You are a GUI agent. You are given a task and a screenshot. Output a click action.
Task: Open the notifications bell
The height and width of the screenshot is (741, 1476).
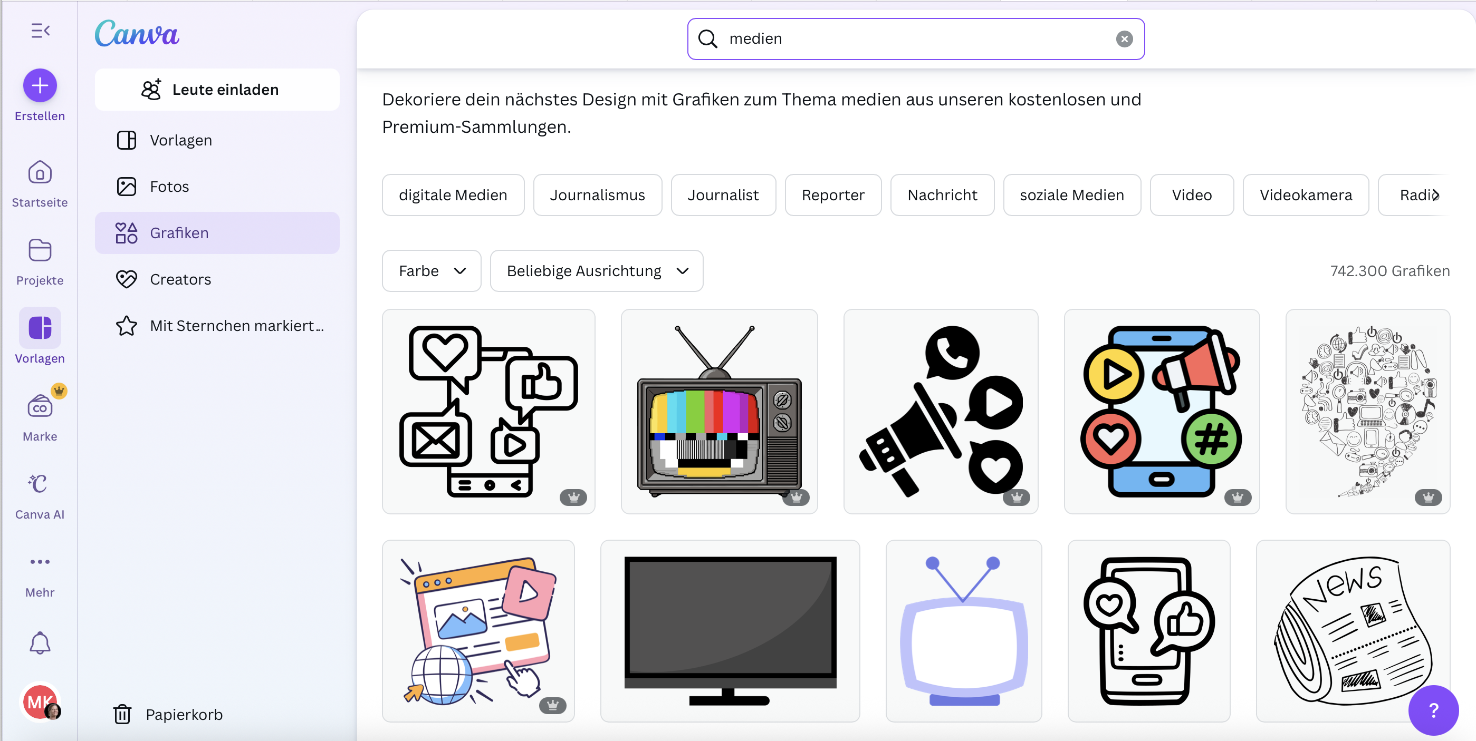pyautogui.click(x=40, y=643)
